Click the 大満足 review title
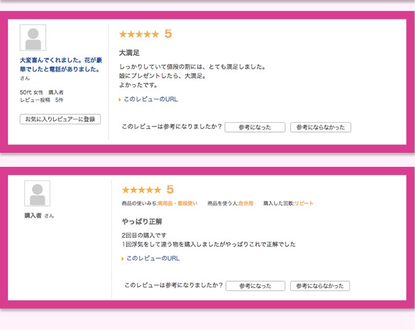Viewport: 415px width, 330px height. click(129, 53)
